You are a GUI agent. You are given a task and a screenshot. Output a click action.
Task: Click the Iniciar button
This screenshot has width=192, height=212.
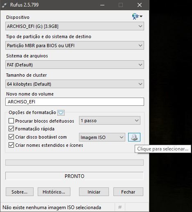(x=94, y=192)
